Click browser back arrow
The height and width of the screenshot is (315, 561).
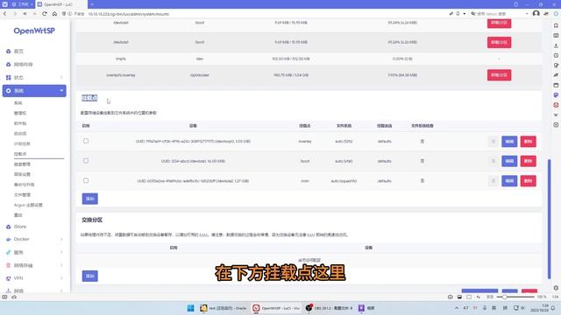[x=5, y=14]
